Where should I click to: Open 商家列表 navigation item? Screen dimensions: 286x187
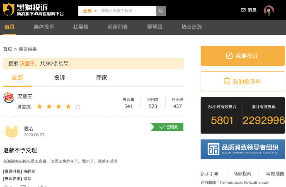tap(118, 27)
